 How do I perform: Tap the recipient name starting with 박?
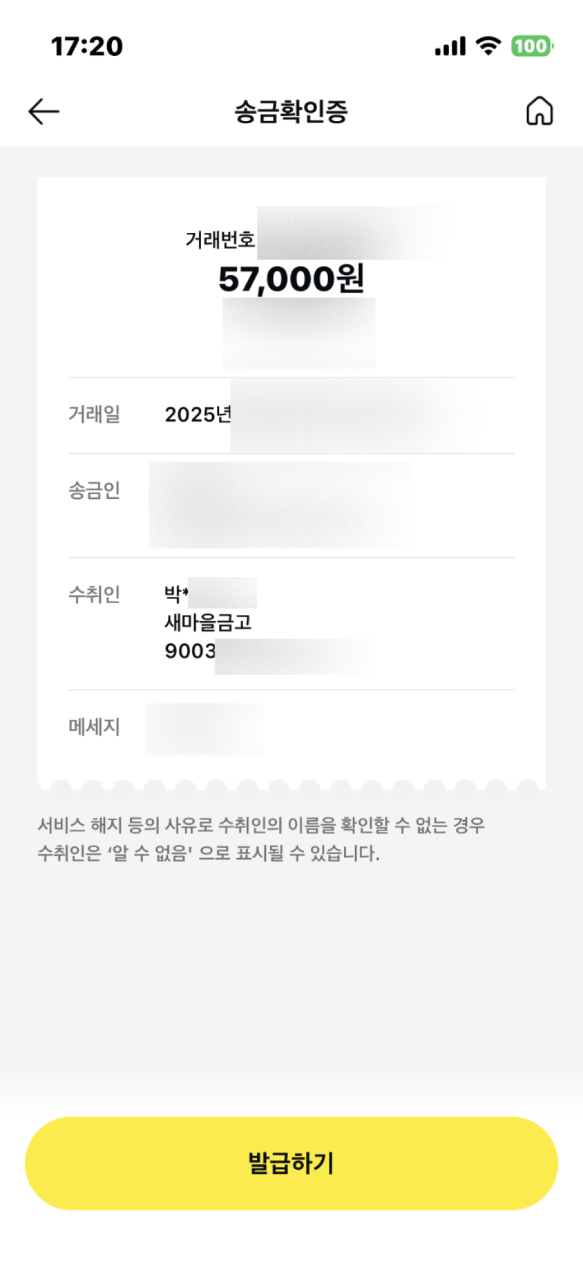click(210, 593)
